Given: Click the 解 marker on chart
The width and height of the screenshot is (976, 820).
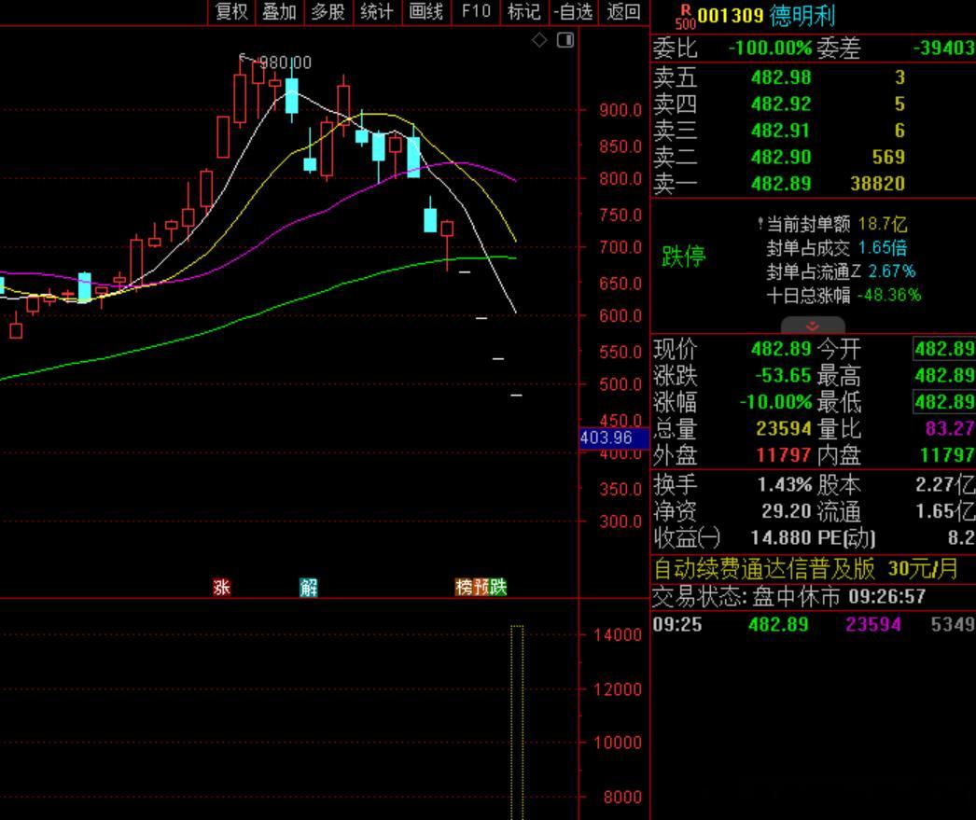Looking at the screenshot, I should (x=309, y=588).
